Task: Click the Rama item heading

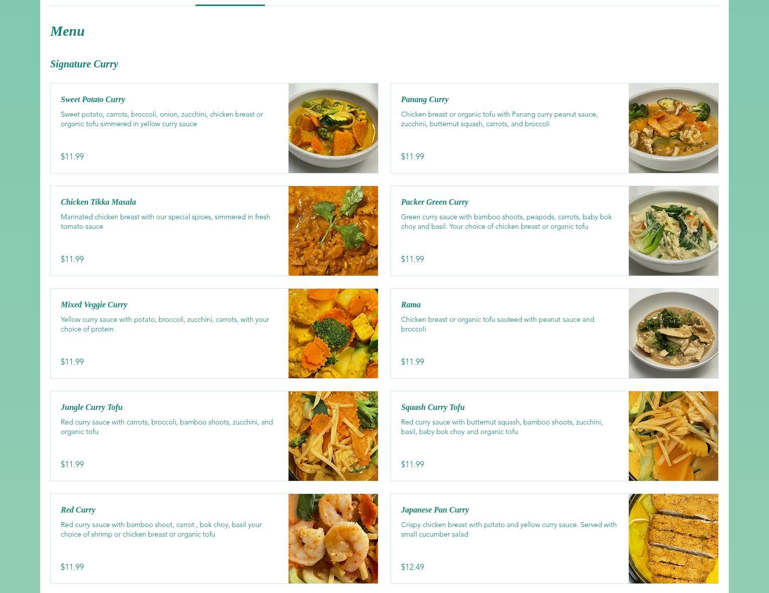Action: tap(411, 305)
